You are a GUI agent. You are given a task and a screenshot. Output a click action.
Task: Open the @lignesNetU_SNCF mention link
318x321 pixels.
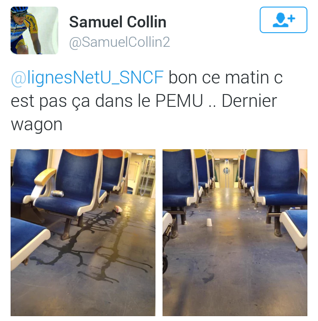(x=87, y=78)
